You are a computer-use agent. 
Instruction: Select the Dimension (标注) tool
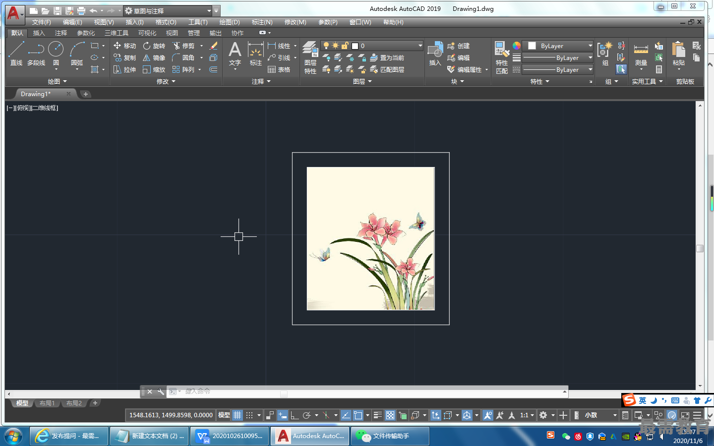pos(255,54)
